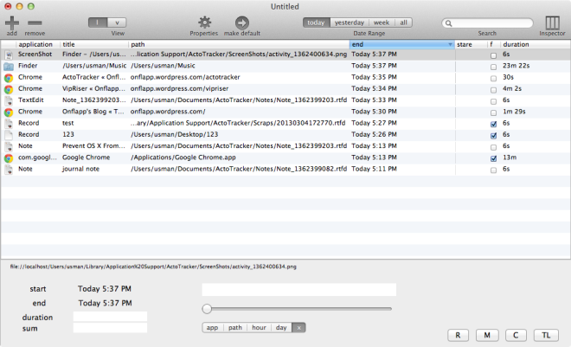Image resolution: width=571 pixels, height=347 pixels.
Task: Clear grouping with the x segment
Action: pyautogui.click(x=298, y=328)
